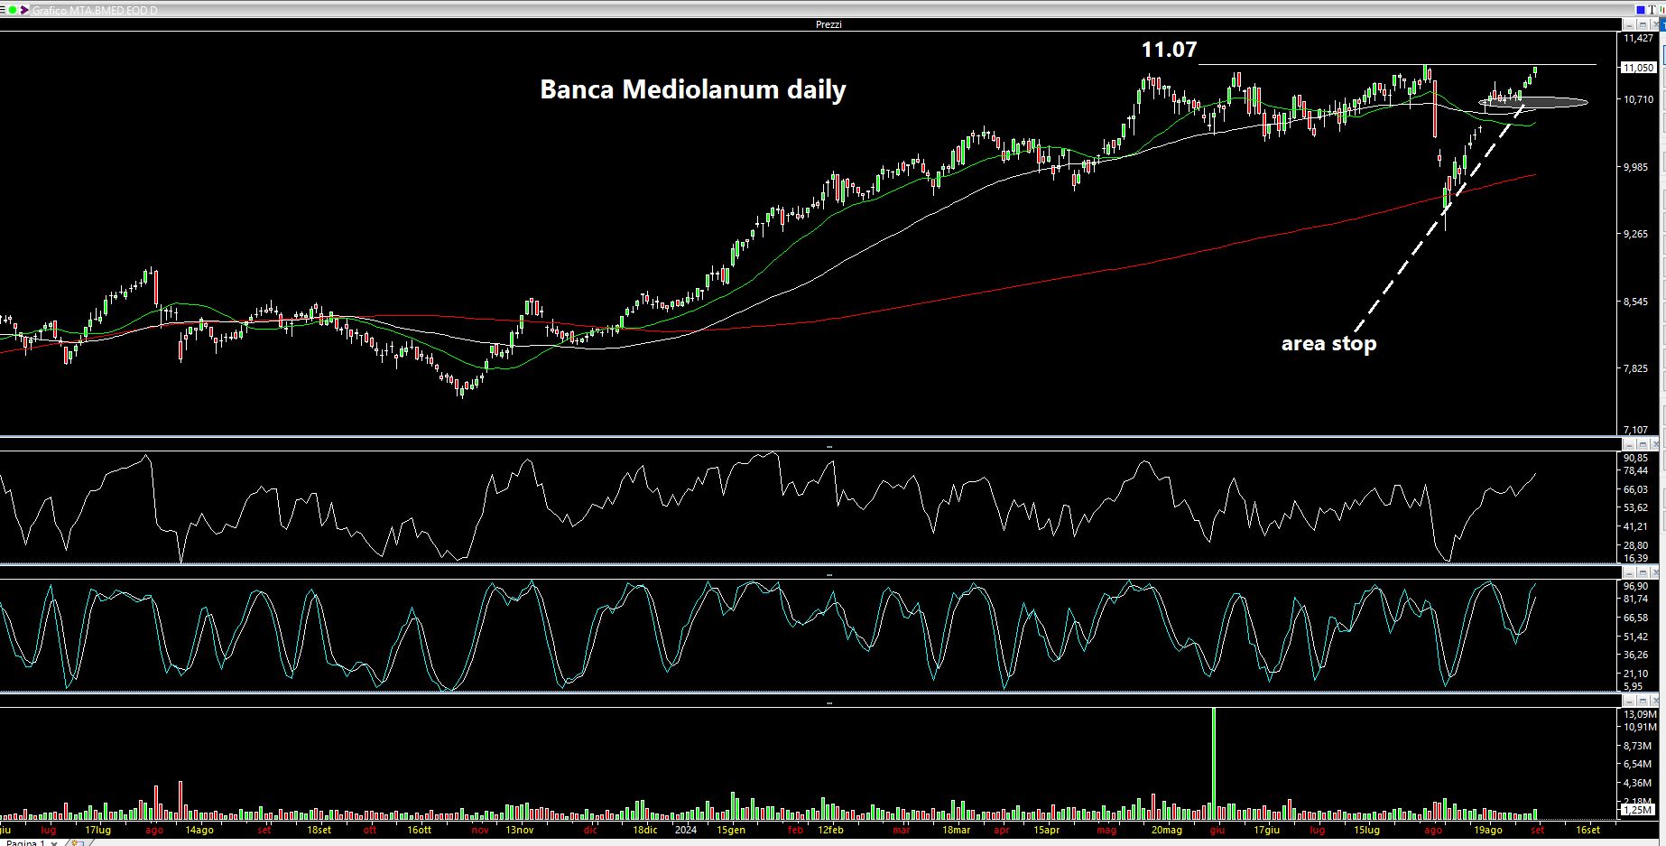The width and height of the screenshot is (1666, 846).
Task: Click the 13,09M volume axis value
Action: click(x=1640, y=714)
